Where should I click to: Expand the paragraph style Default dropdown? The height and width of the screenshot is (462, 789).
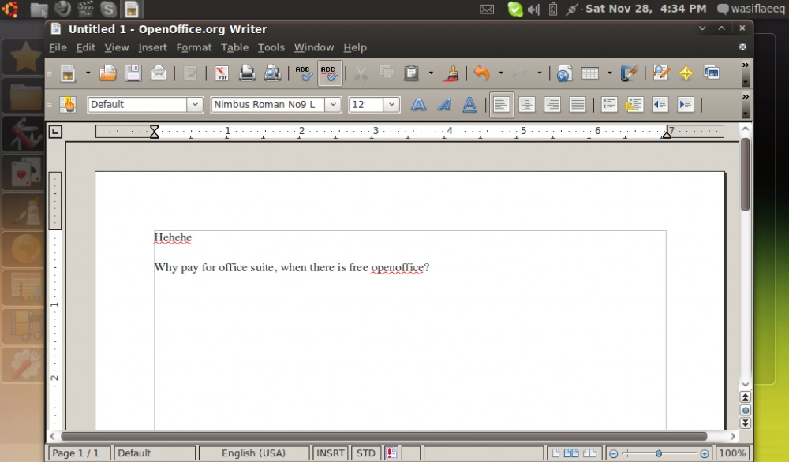(x=195, y=104)
